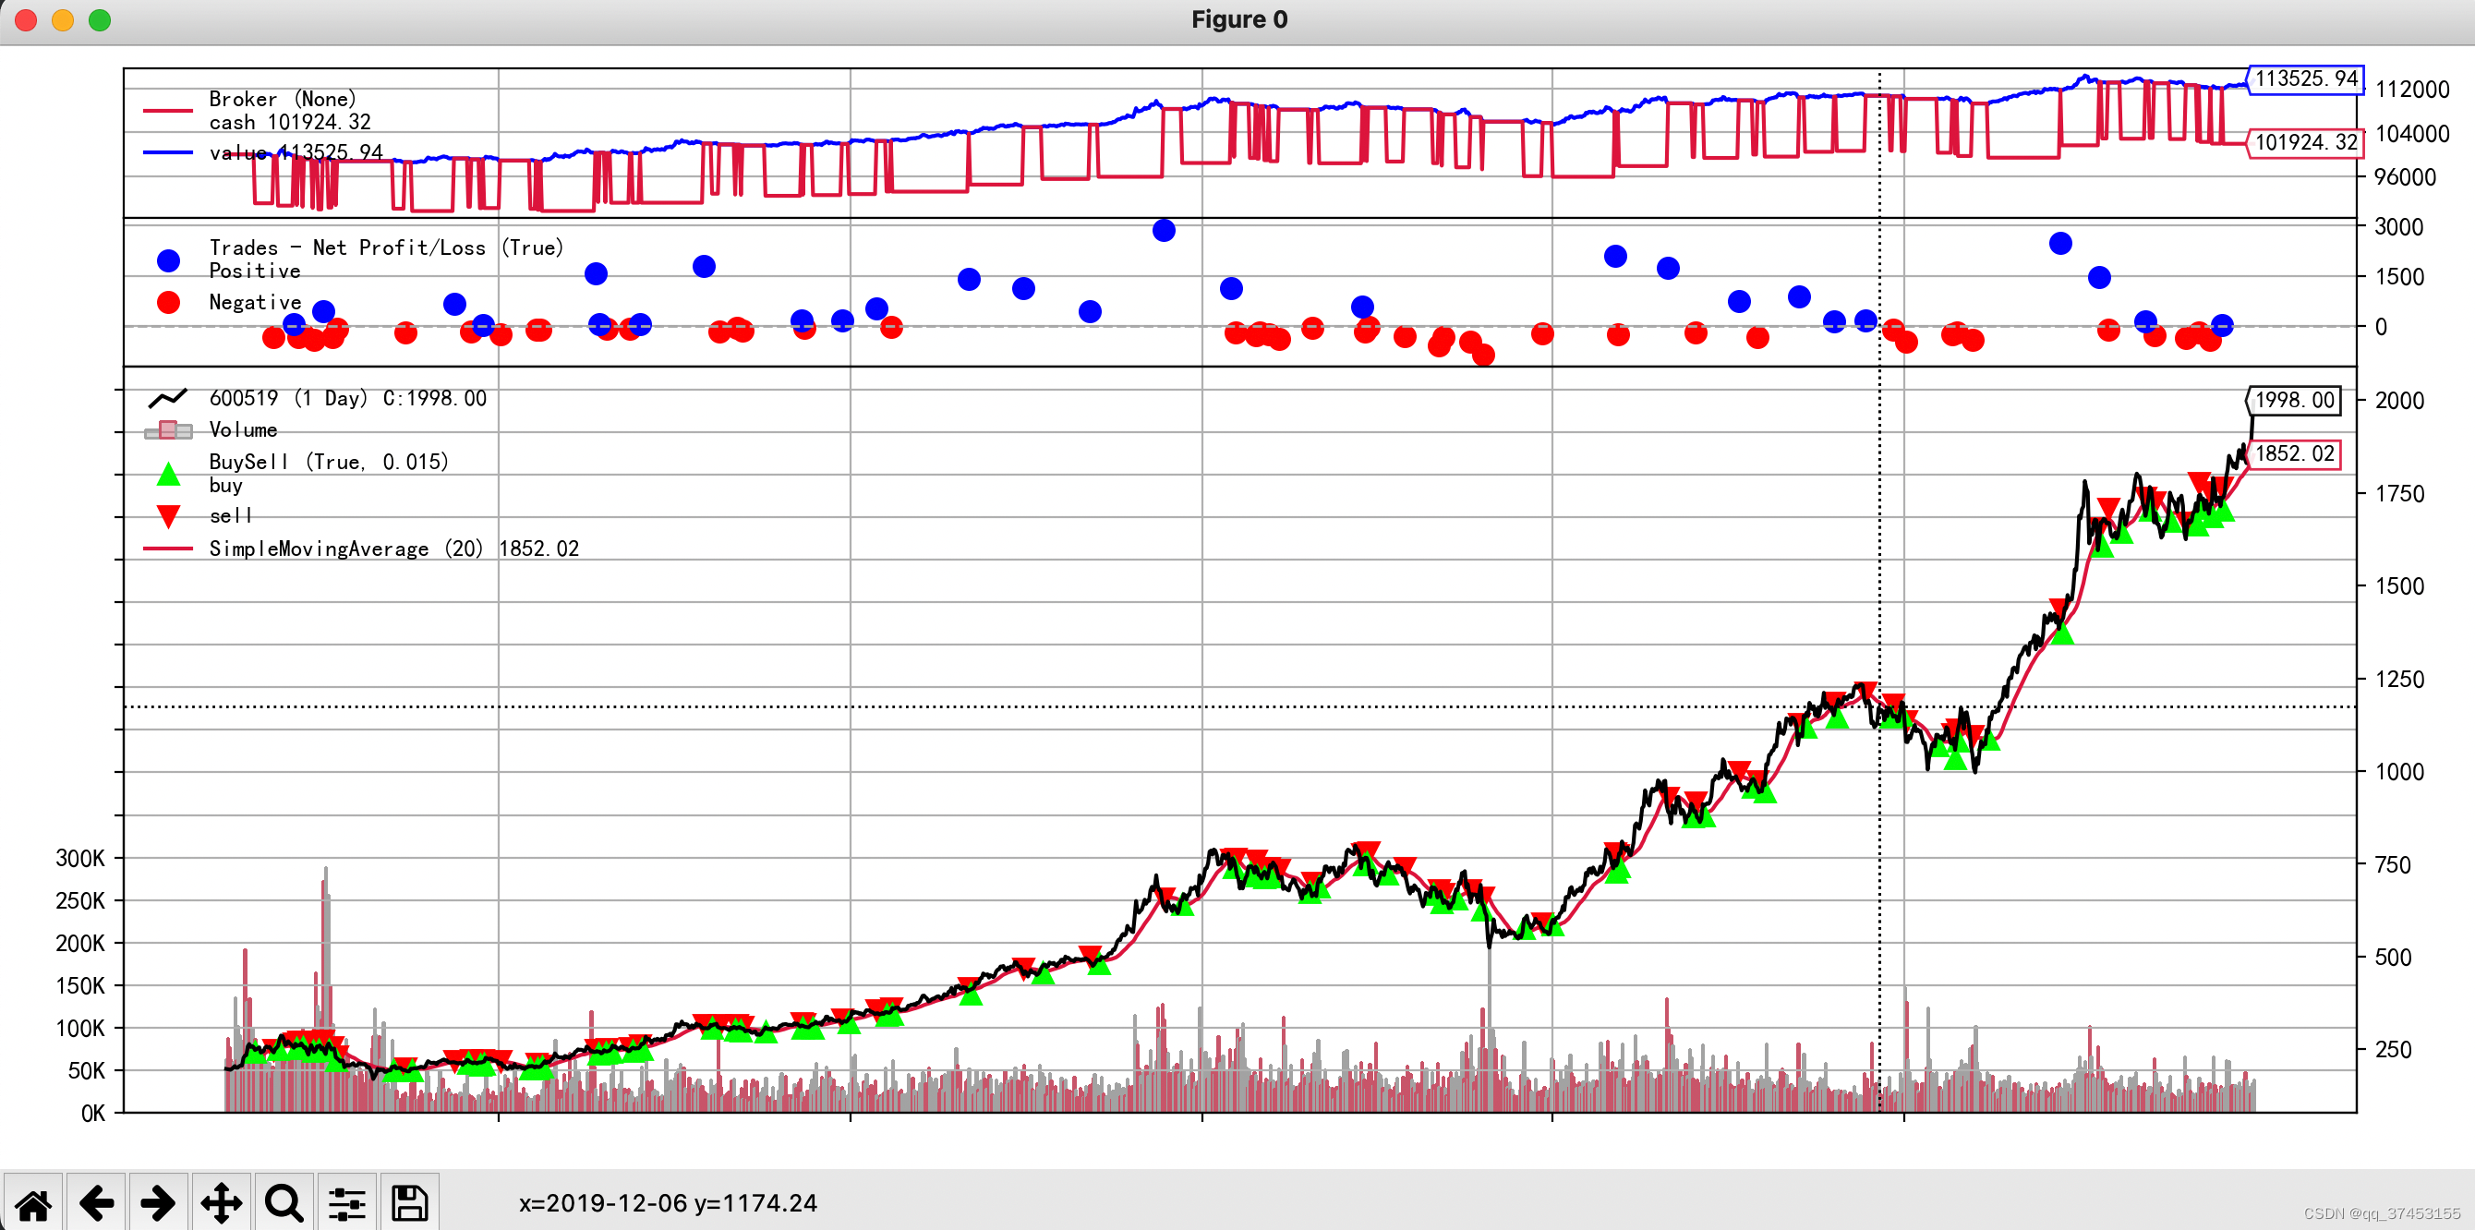
Task: Click the 50K volume axis label
Action: [x=87, y=1070]
